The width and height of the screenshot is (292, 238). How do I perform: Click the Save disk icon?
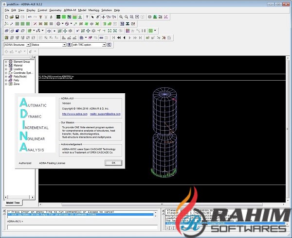tap(17, 17)
